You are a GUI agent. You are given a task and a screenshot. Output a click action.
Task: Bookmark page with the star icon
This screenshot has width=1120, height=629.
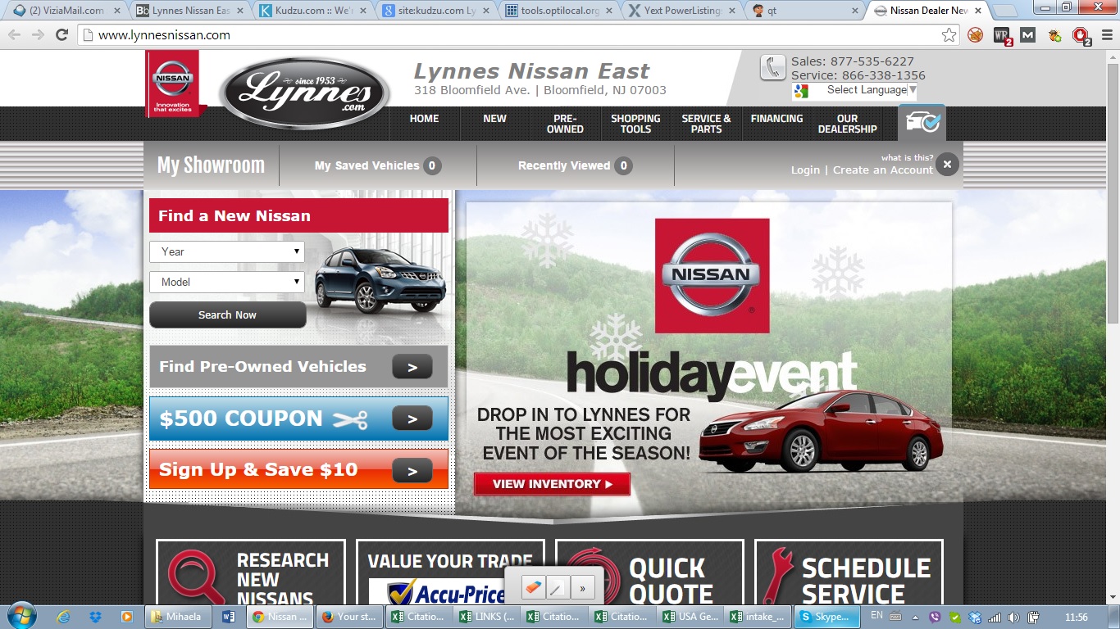click(949, 35)
